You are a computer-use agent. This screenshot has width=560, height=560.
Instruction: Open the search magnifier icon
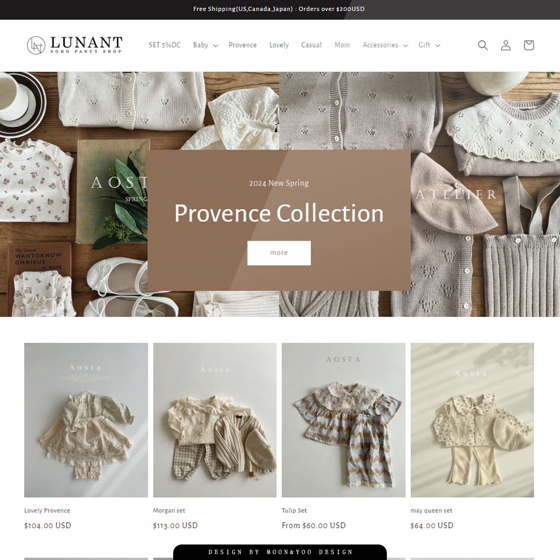click(482, 45)
